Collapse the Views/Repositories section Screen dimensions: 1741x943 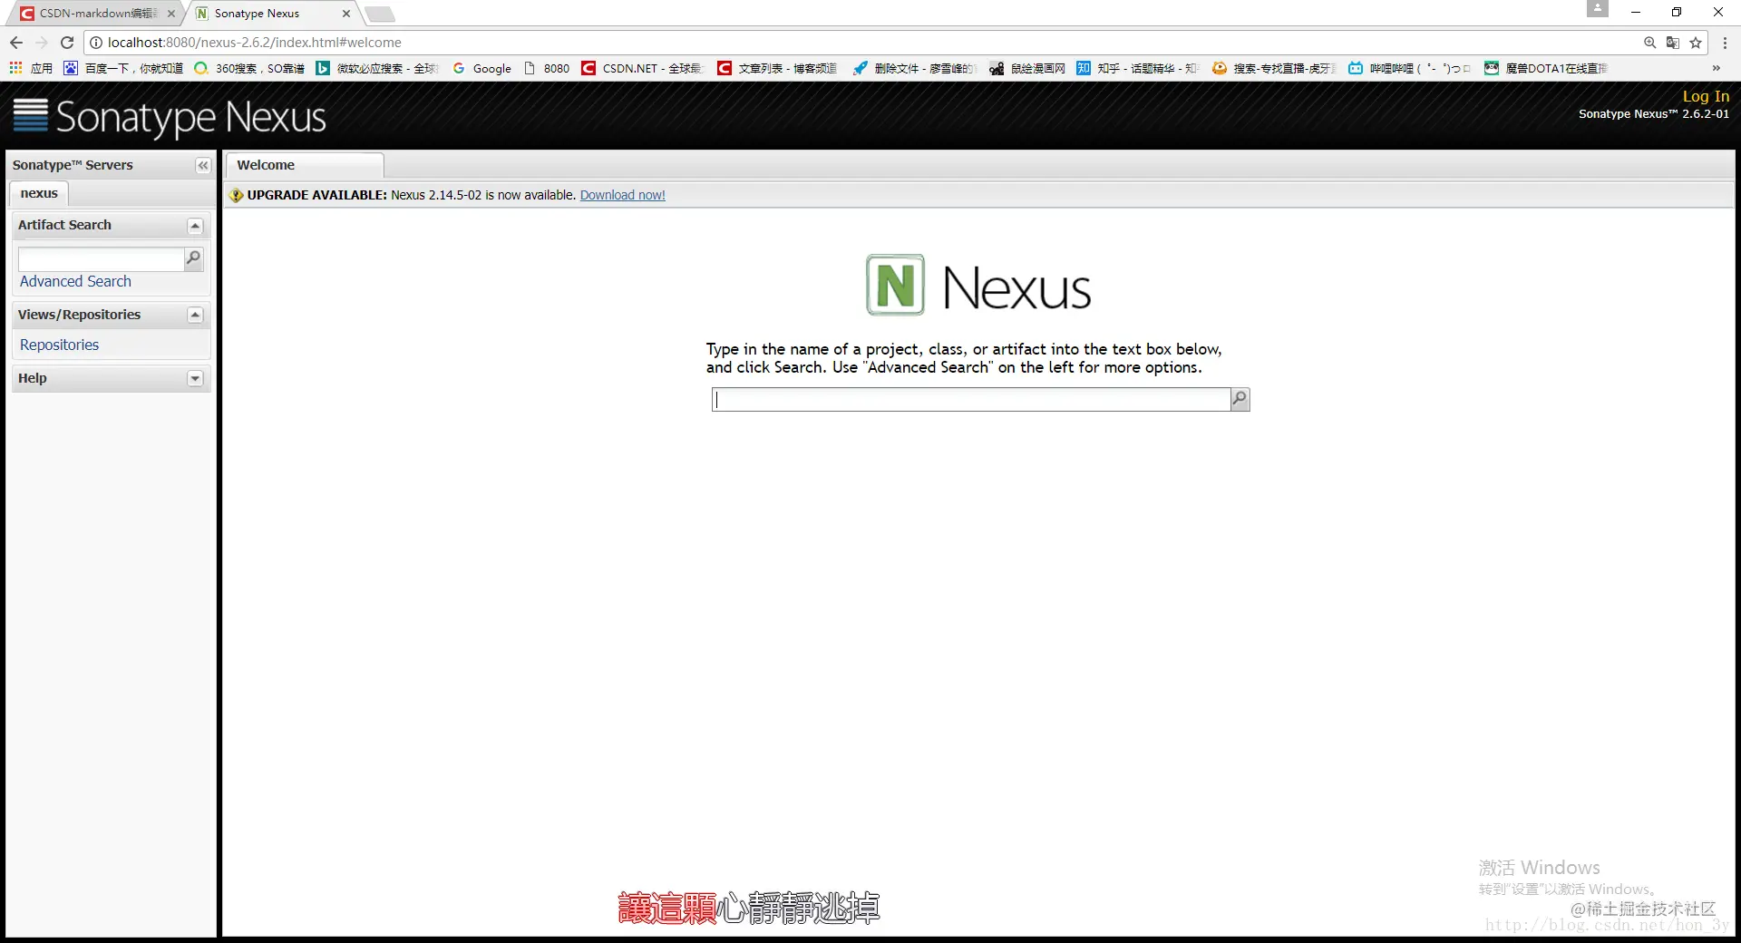coord(195,316)
